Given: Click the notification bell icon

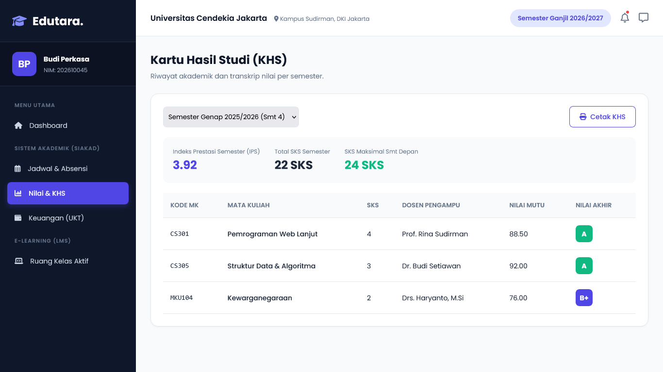Looking at the screenshot, I should pyautogui.click(x=625, y=18).
